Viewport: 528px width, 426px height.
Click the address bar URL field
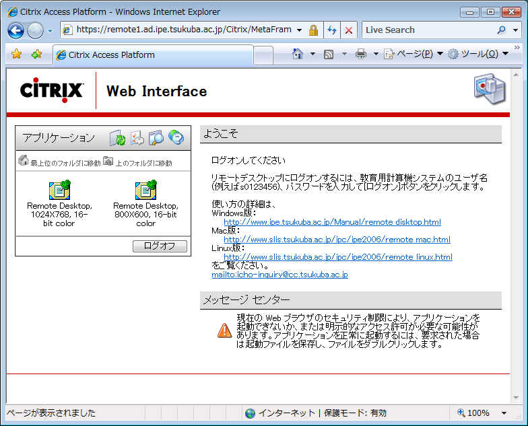pyautogui.click(x=183, y=30)
